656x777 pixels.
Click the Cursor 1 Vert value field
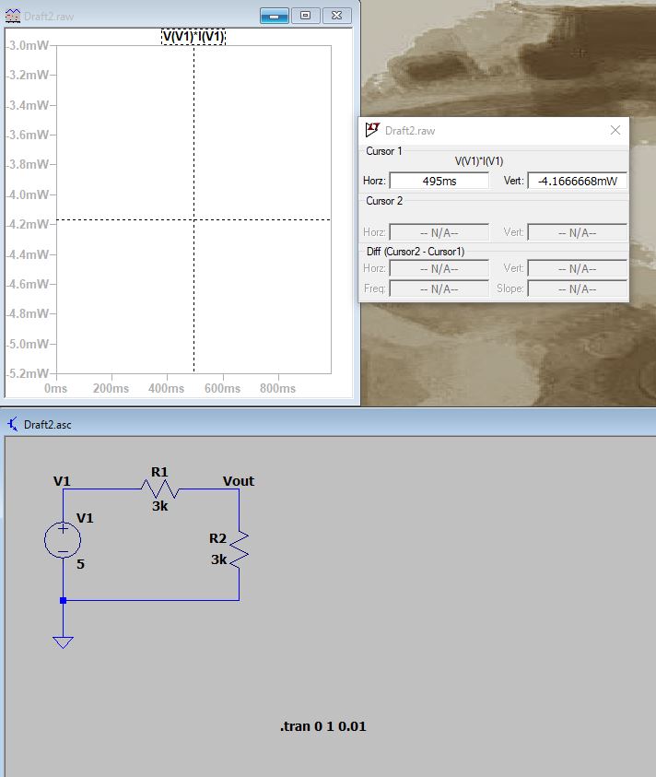coord(577,182)
